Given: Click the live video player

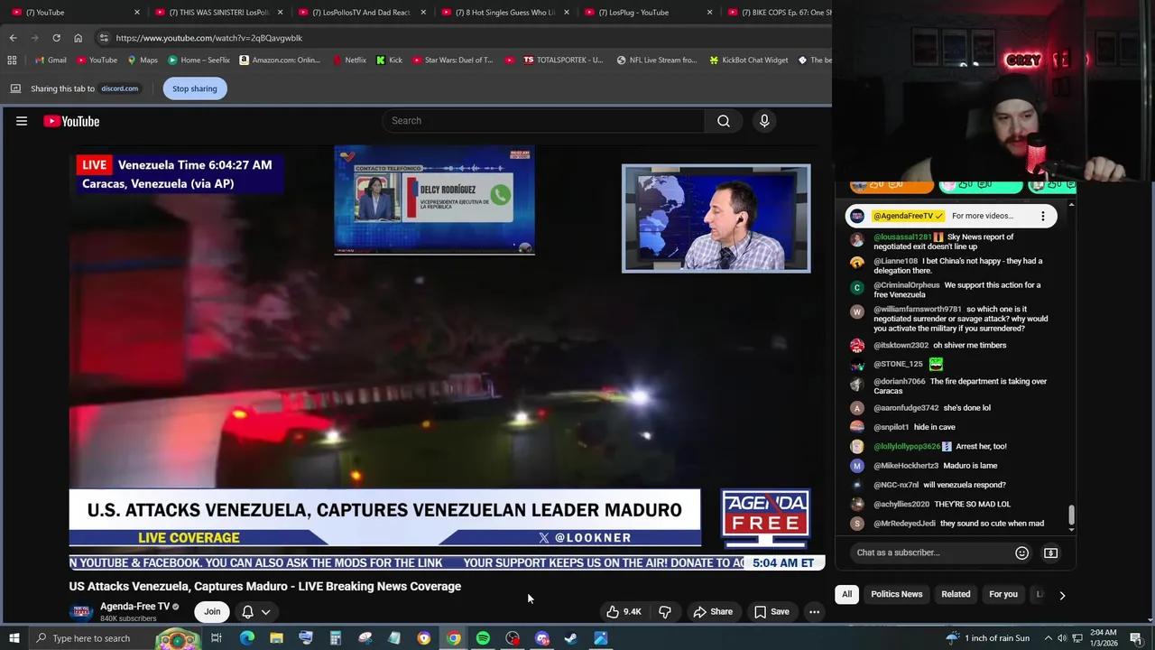Looking at the screenshot, I should click(x=448, y=358).
